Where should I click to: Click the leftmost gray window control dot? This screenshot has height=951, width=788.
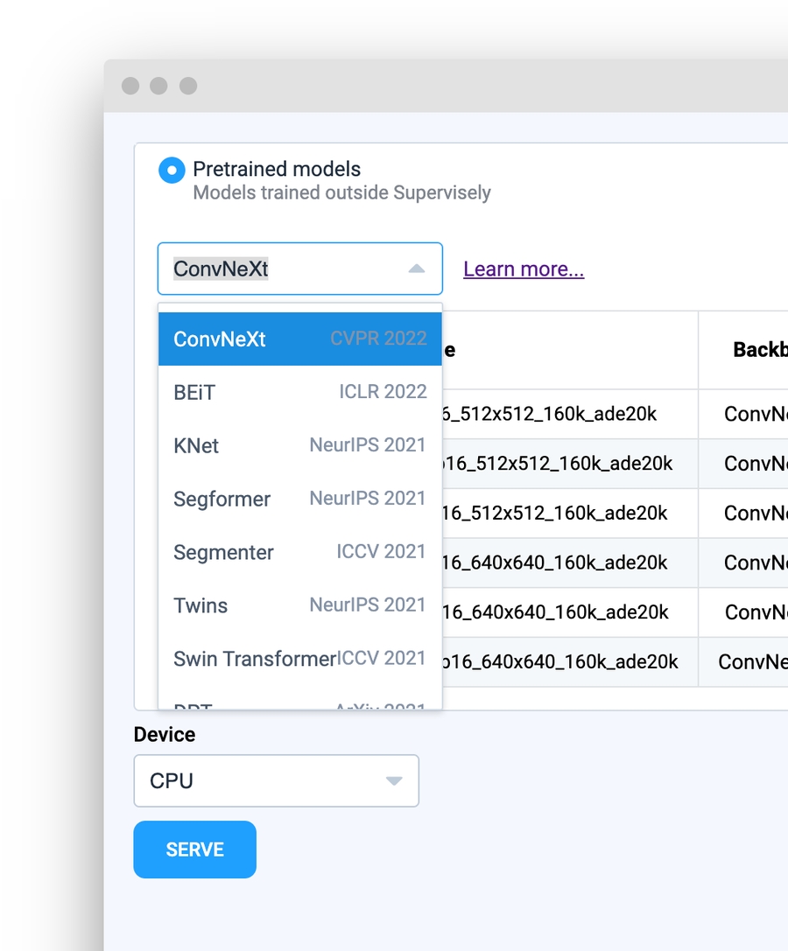[130, 86]
